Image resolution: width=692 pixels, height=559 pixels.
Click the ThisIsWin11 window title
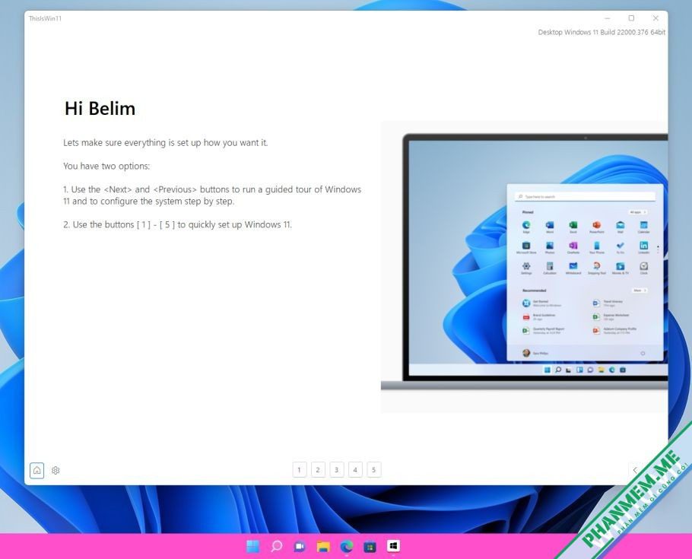pos(45,18)
